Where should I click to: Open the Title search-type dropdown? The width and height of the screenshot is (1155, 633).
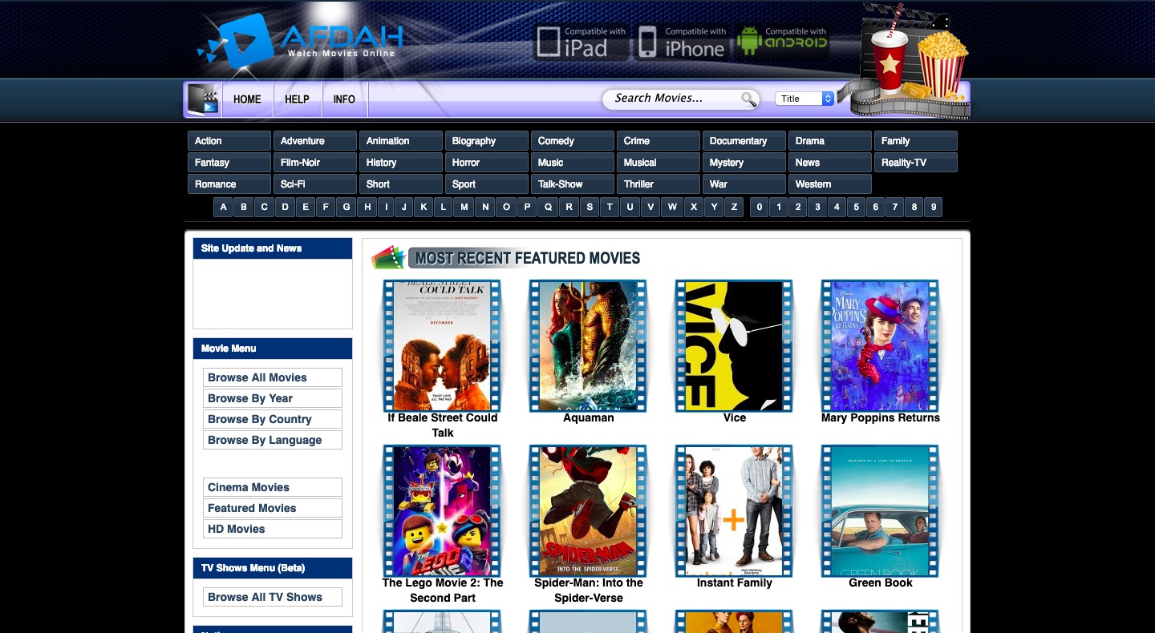point(805,99)
